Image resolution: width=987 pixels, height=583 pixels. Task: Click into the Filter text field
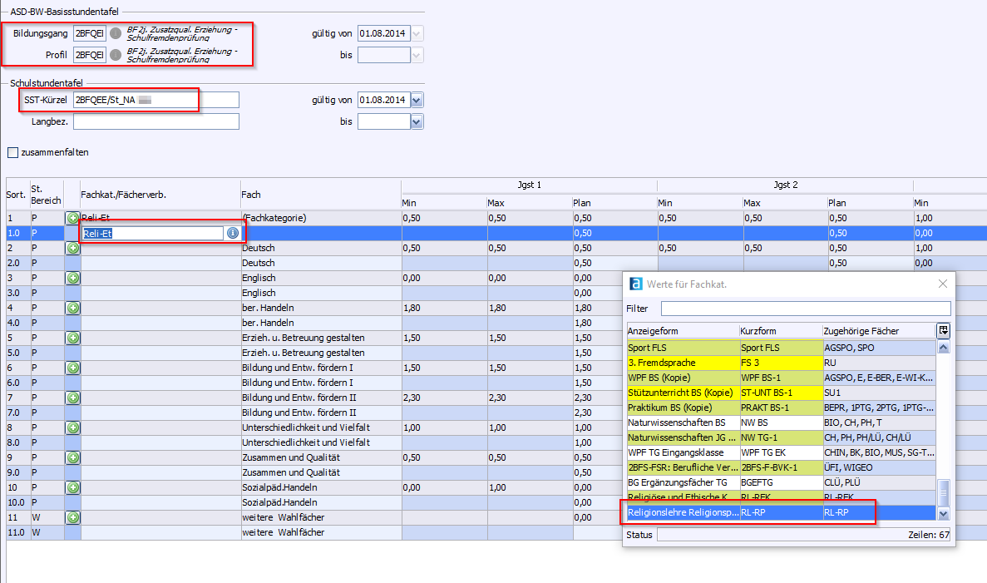click(805, 309)
